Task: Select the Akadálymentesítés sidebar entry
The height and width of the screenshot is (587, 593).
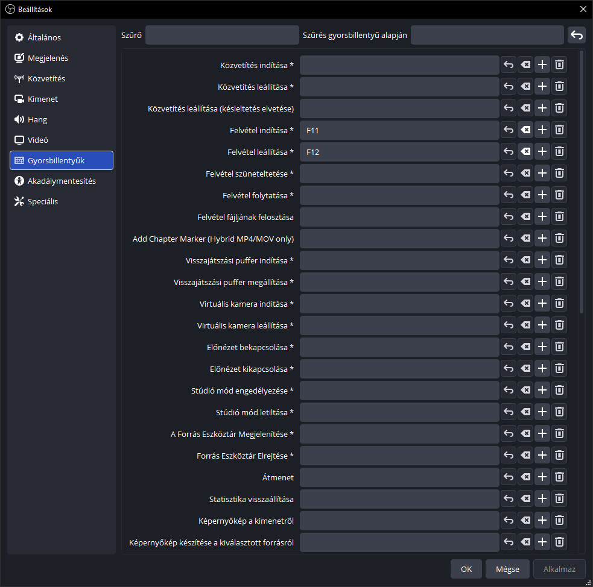Action: click(61, 180)
